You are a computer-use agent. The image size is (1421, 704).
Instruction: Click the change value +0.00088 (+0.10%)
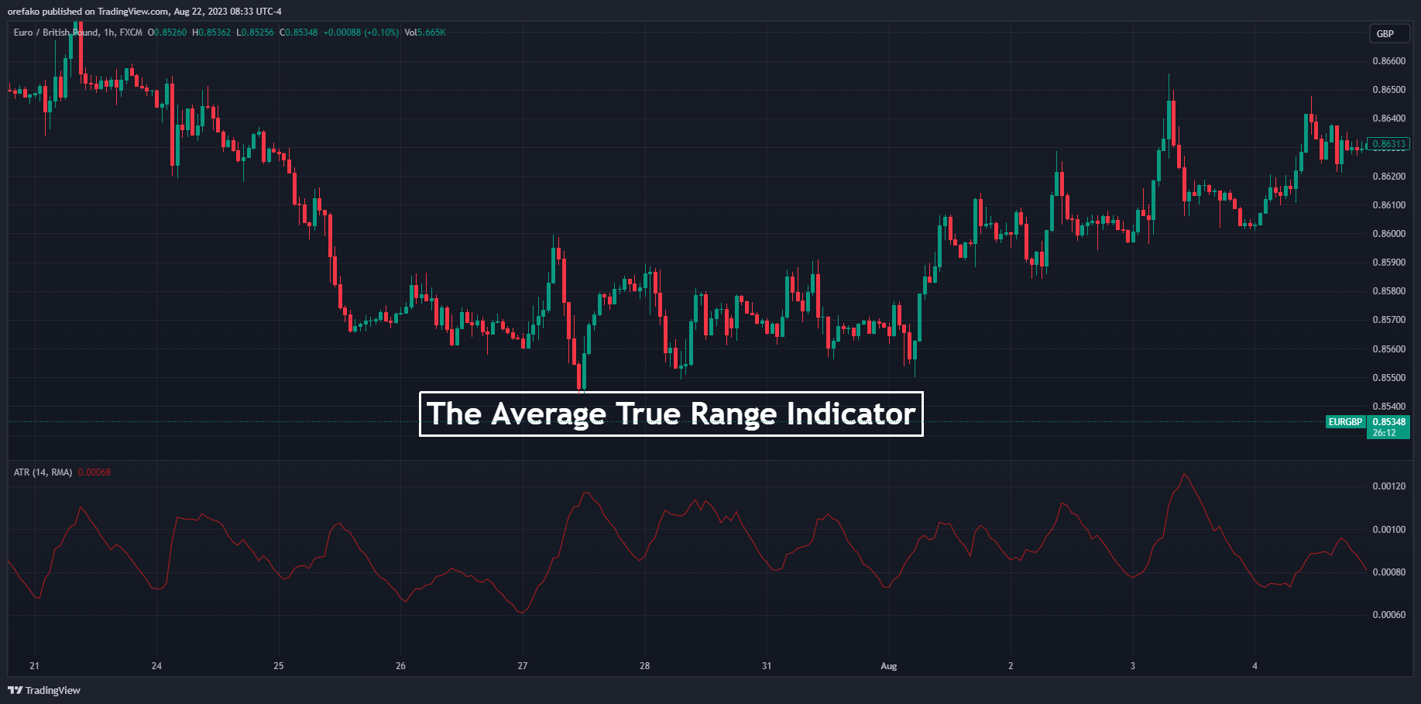pyautogui.click(x=361, y=33)
